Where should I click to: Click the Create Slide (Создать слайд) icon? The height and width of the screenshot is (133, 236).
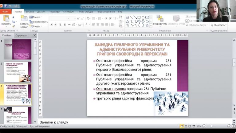(x=24, y=18)
